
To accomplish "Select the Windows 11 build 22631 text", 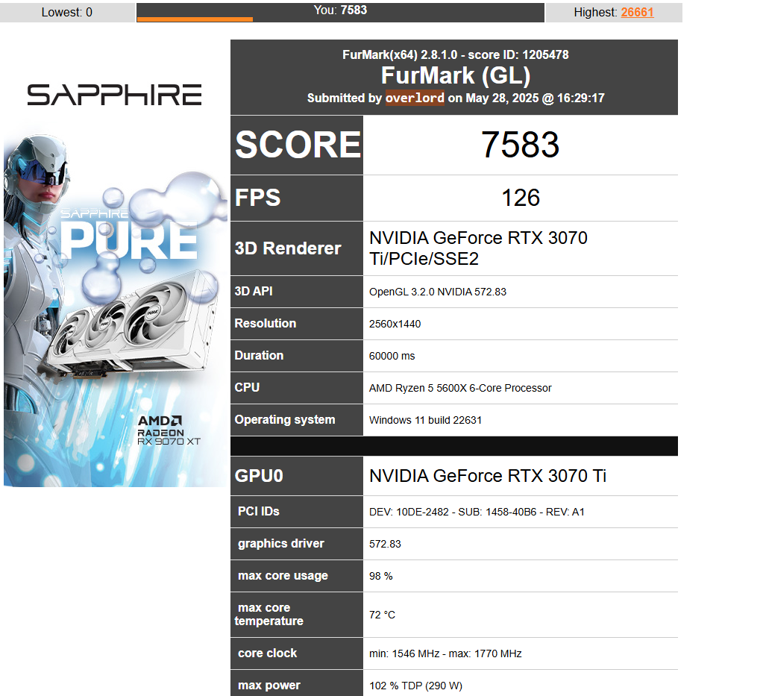I will pyautogui.click(x=425, y=420).
